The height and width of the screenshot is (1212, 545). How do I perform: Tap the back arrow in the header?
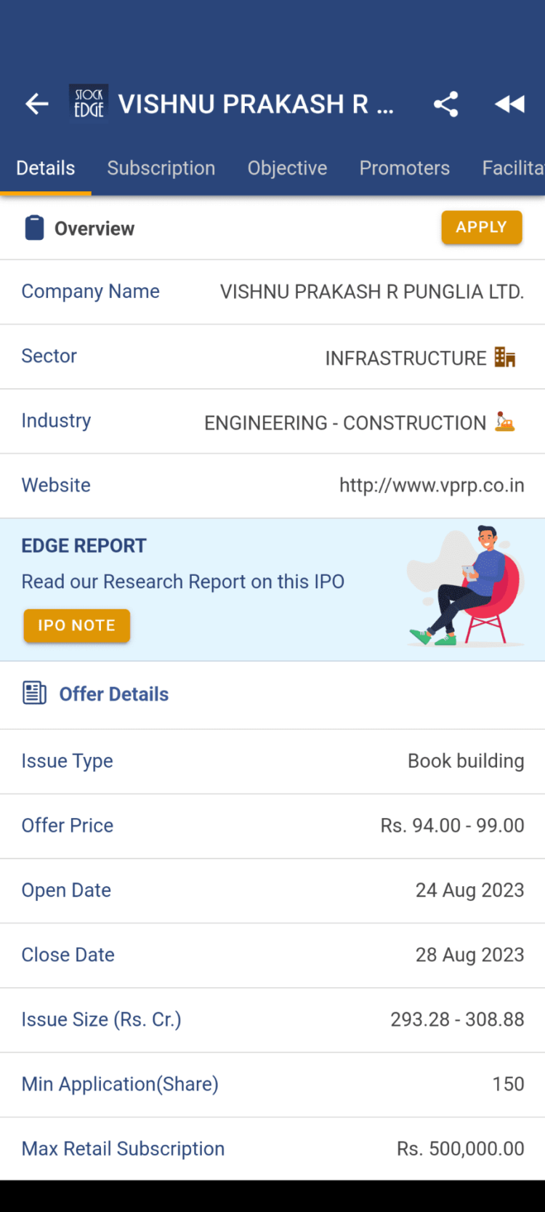36,104
